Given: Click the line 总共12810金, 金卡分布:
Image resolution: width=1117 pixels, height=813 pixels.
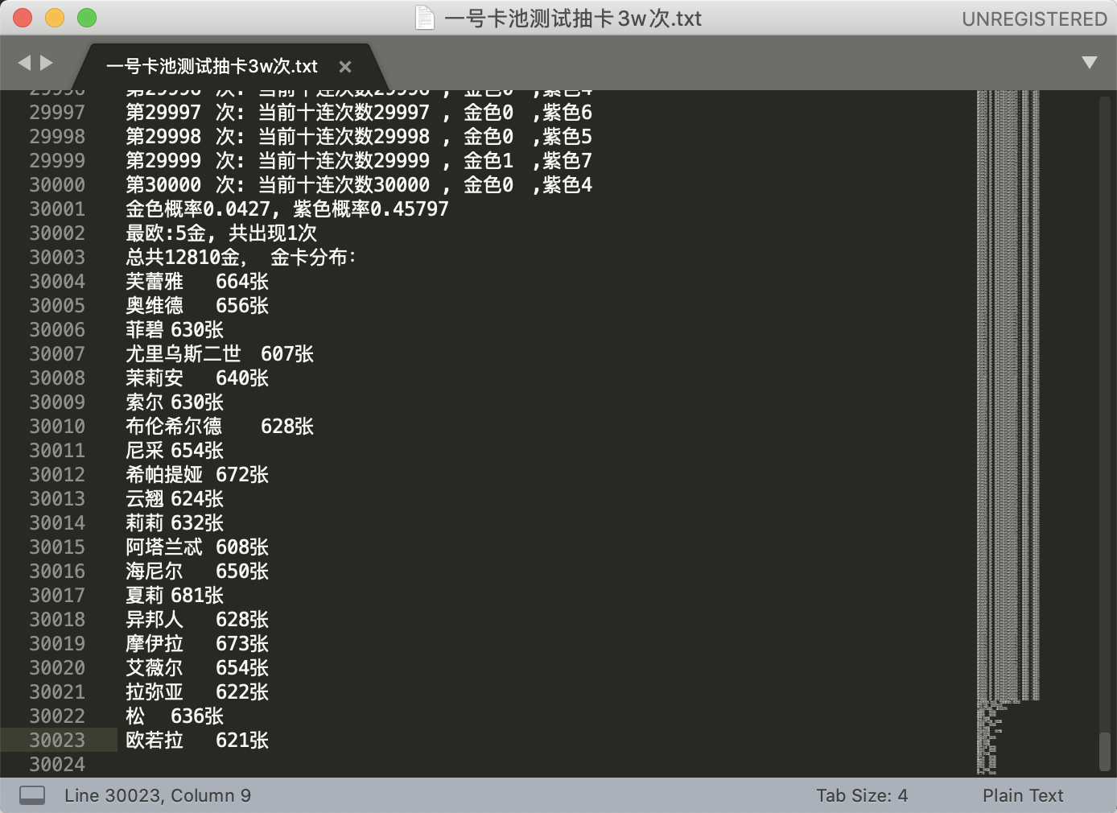Looking at the screenshot, I should tap(241, 258).
